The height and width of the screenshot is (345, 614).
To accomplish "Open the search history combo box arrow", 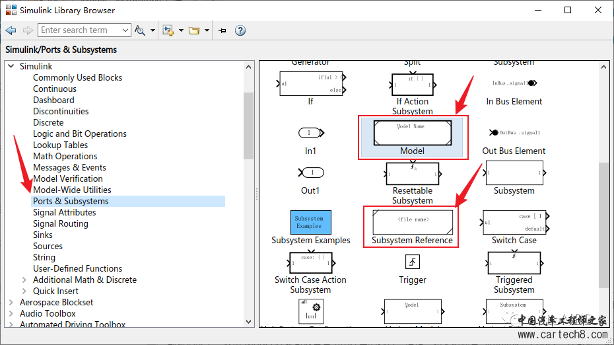I will coord(125,30).
